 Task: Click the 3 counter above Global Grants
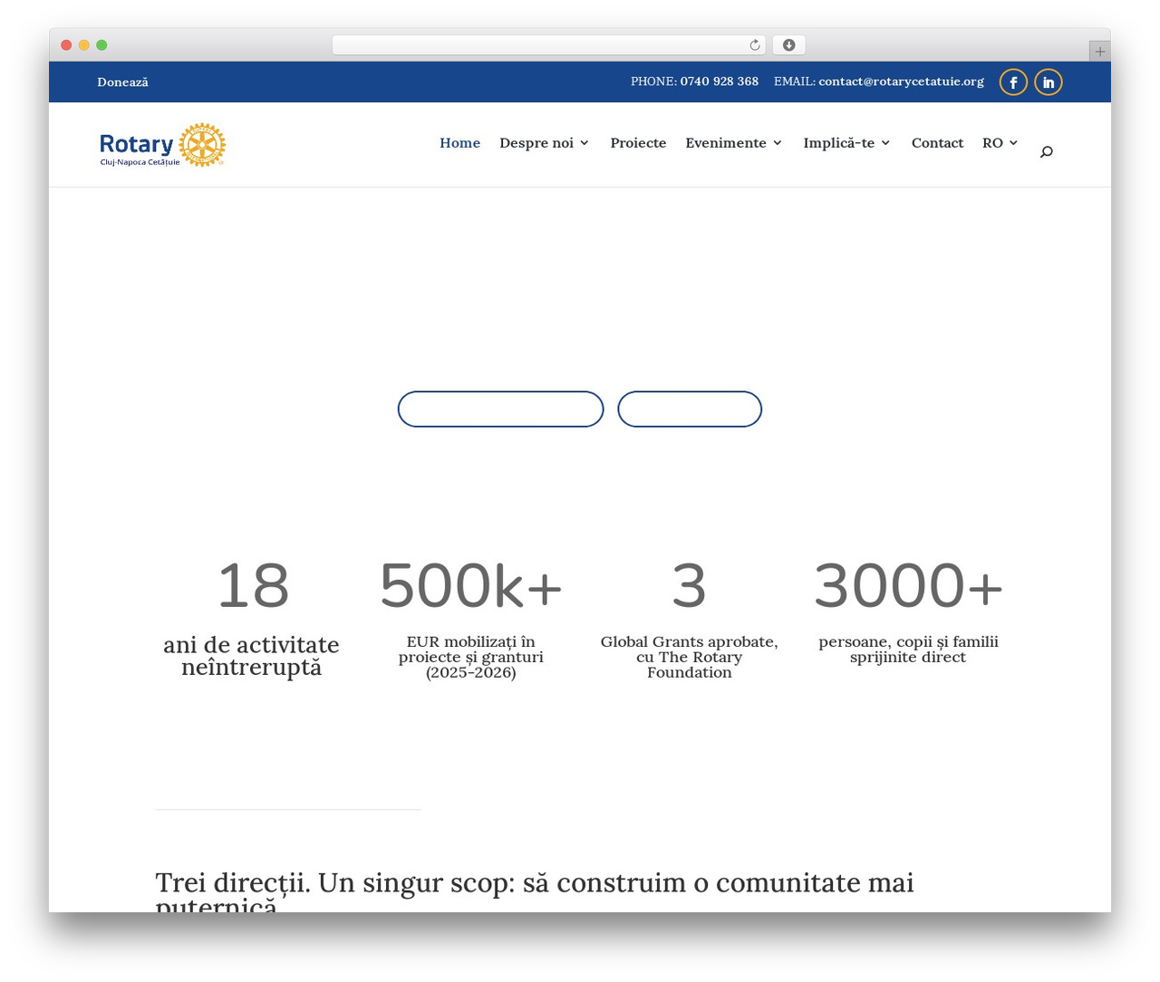tap(689, 586)
